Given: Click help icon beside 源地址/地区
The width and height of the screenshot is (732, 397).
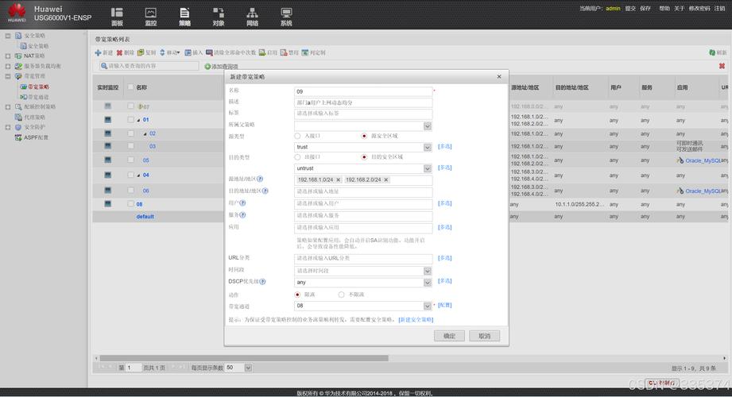Looking at the screenshot, I should 260,179.
